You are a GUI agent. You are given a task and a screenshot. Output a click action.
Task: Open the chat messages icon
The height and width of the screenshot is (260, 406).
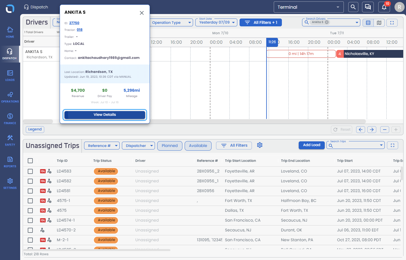pyautogui.click(x=368, y=7)
